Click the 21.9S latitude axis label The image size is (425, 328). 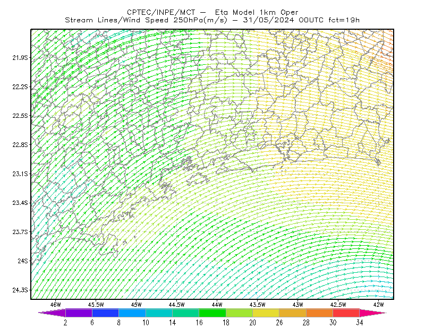point(20,58)
